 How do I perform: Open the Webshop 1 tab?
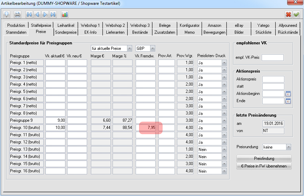tap(90, 25)
